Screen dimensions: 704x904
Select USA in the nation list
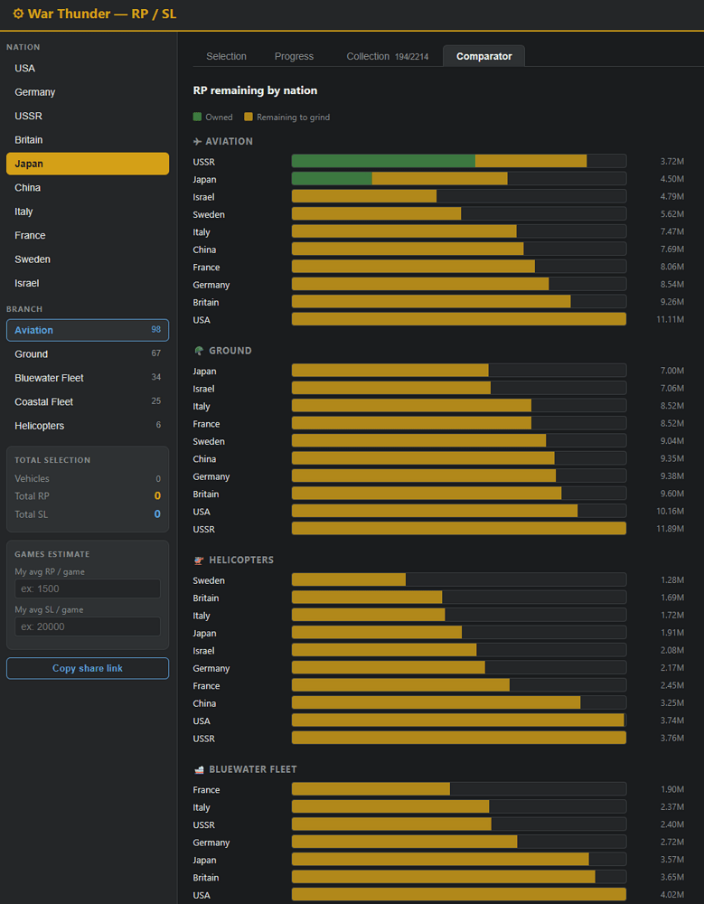[x=88, y=68]
